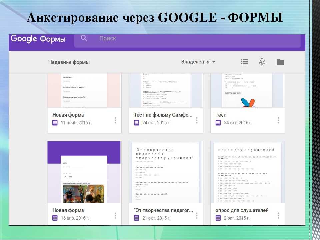Click form icon under Тест по фильму Симфо...

click(137, 123)
